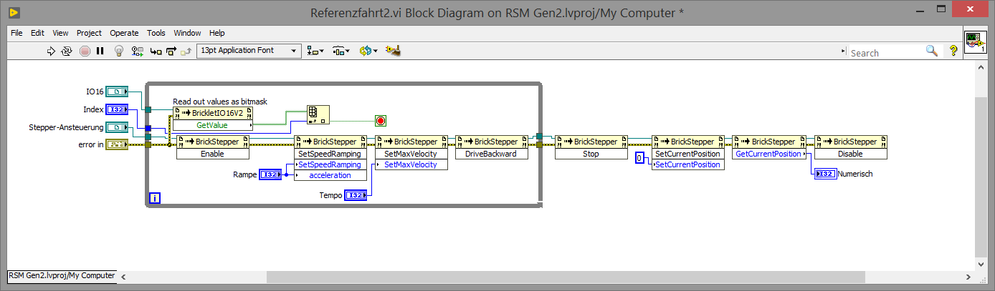The width and height of the screenshot is (995, 291).
Task: Open the Align Objects dropdown
Action: (315, 51)
